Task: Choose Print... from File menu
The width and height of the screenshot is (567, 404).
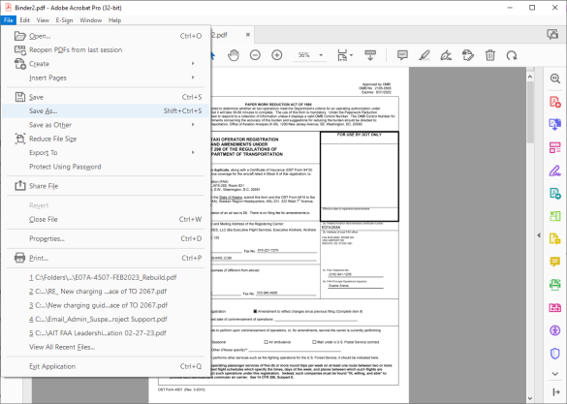Action: pyautogui.click(x=106, y=258)
